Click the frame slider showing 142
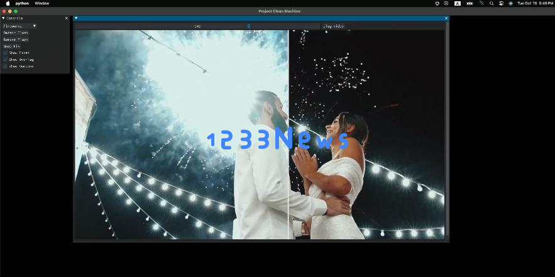This screenshot has height=277, width=555. click(197, 26)
